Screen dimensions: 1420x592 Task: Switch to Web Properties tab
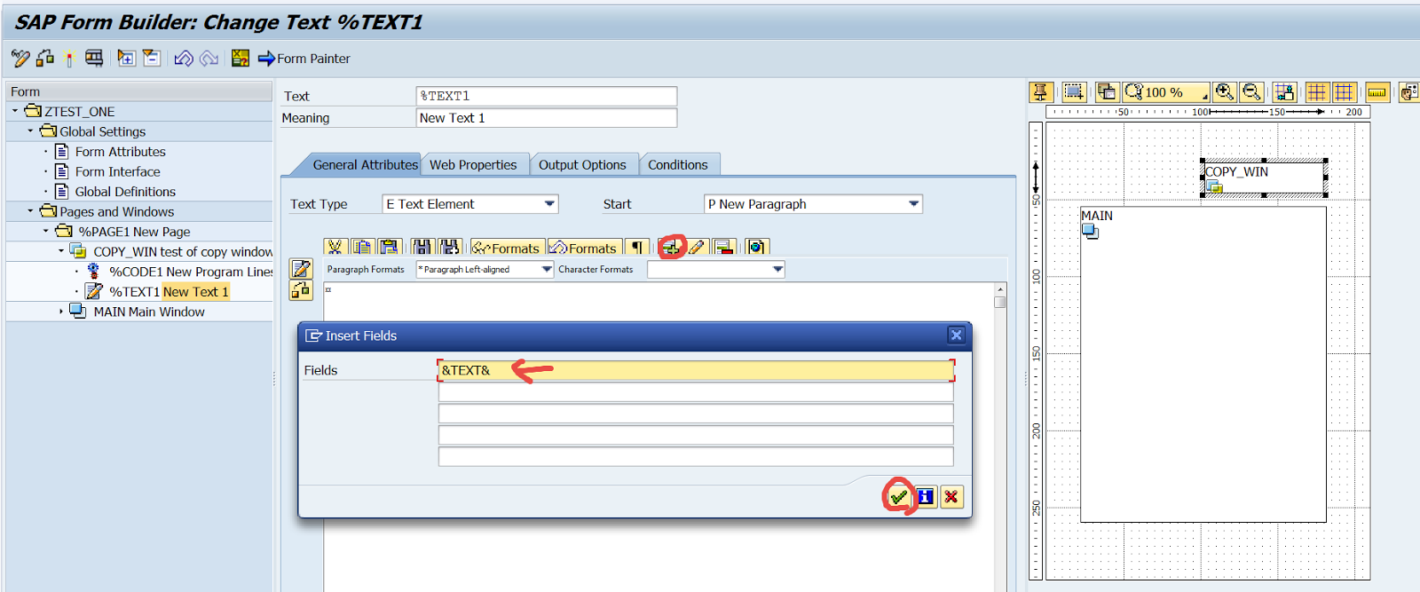[473, 164]
